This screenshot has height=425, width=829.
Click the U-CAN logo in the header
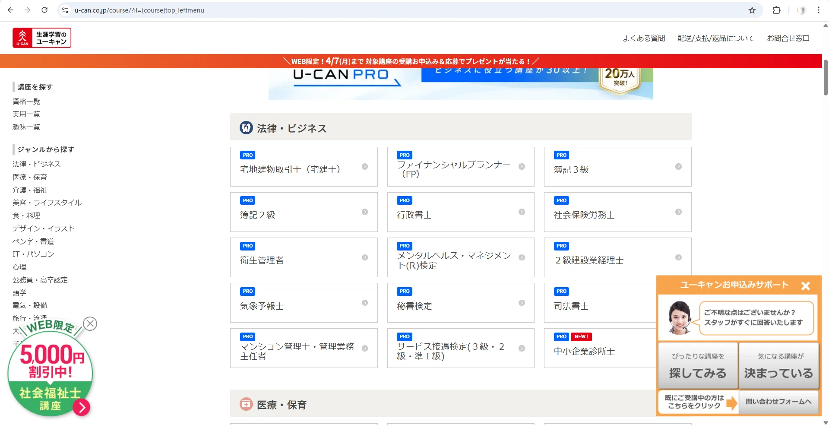click(x=42, y=38)
